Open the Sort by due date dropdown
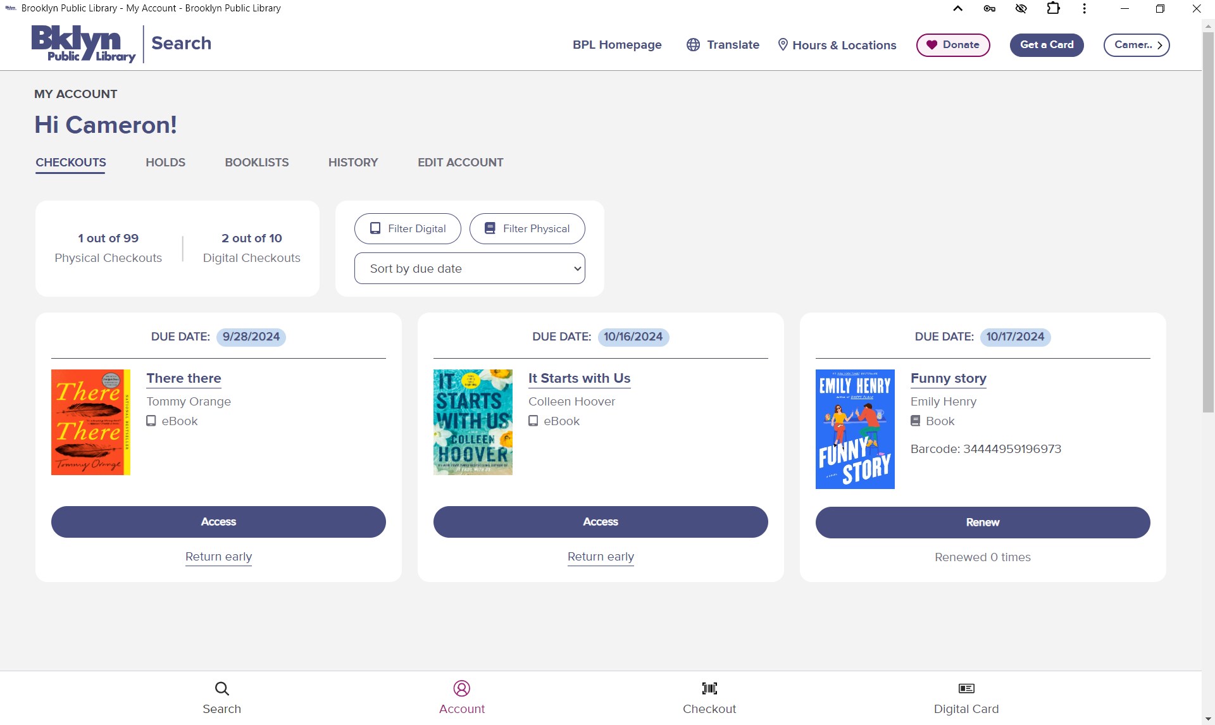The width and height of the screenshot is (1215, 725). pos(470,268)
